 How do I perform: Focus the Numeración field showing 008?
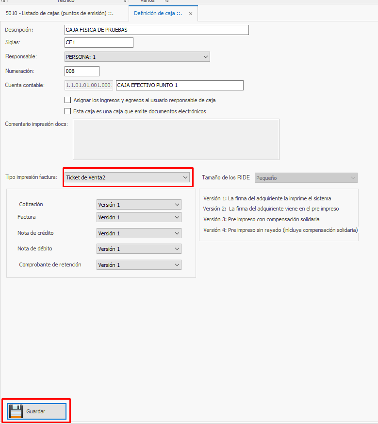[x=82, y=71]
